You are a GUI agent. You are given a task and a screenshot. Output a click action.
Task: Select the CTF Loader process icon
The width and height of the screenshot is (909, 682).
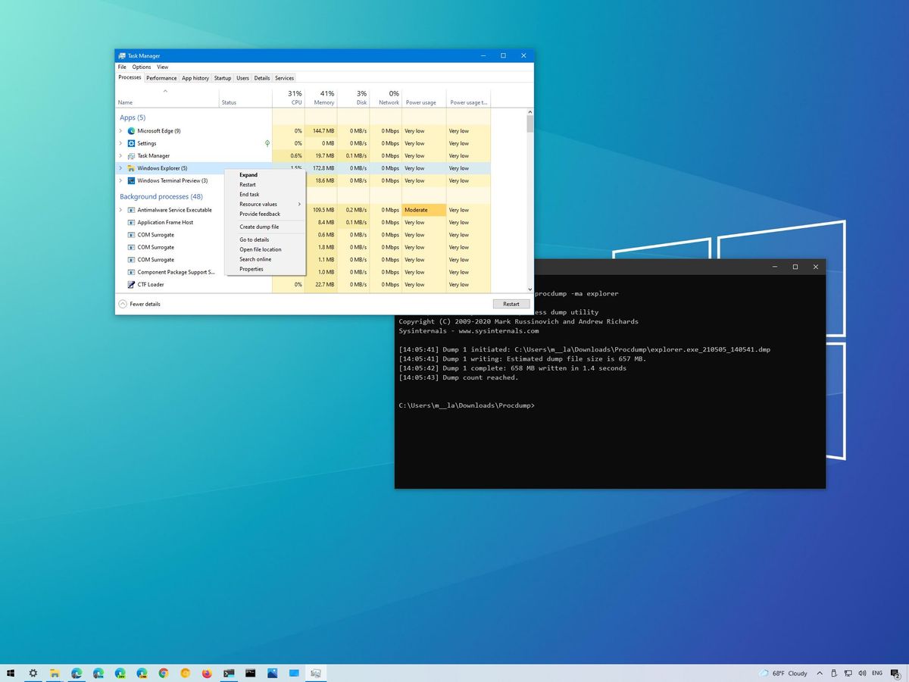[x=130, y=284]
